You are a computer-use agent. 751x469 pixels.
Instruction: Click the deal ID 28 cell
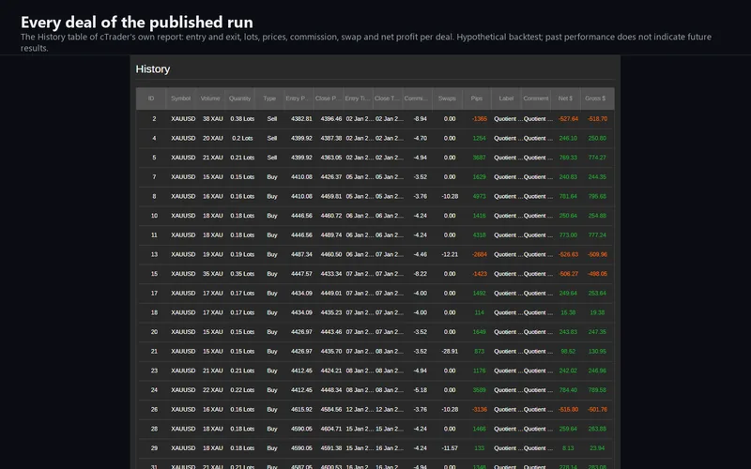[x=154, y=429]
